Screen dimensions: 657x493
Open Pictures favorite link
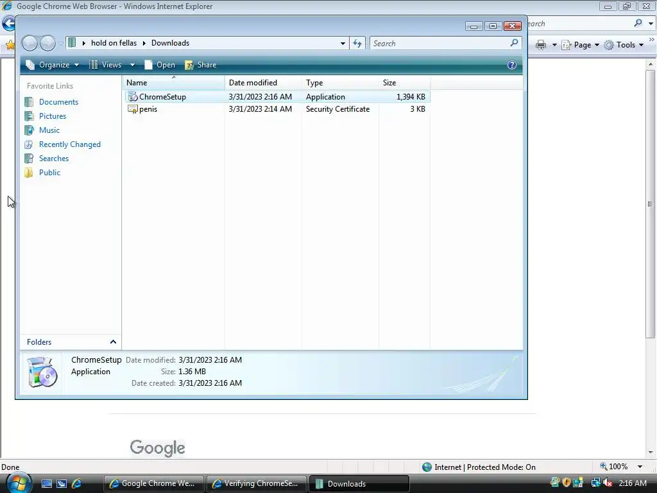pos(53,116)
